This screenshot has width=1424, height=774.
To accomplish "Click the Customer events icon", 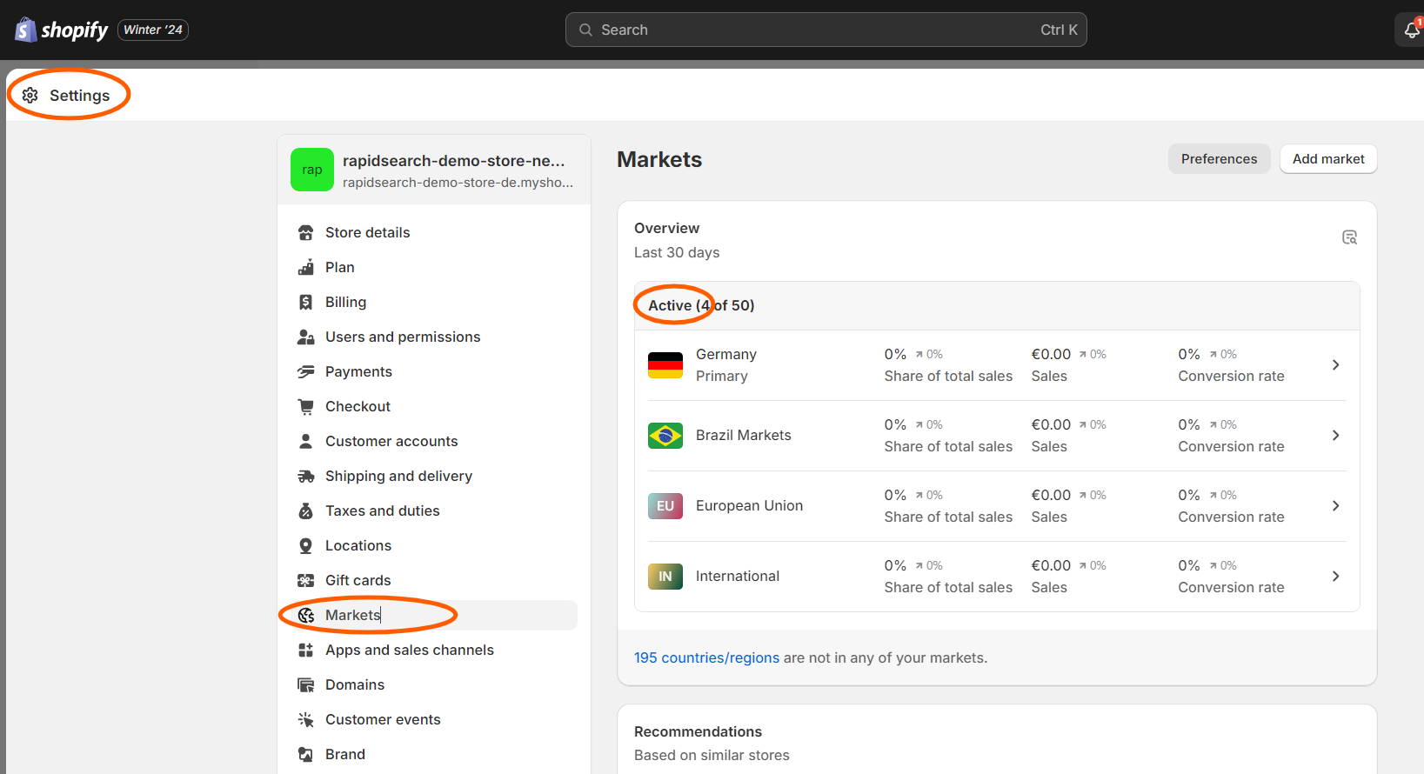I will pos(305,719).
